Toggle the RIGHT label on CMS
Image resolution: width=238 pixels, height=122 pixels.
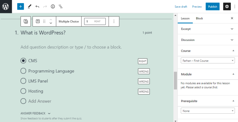click(143, 61)
